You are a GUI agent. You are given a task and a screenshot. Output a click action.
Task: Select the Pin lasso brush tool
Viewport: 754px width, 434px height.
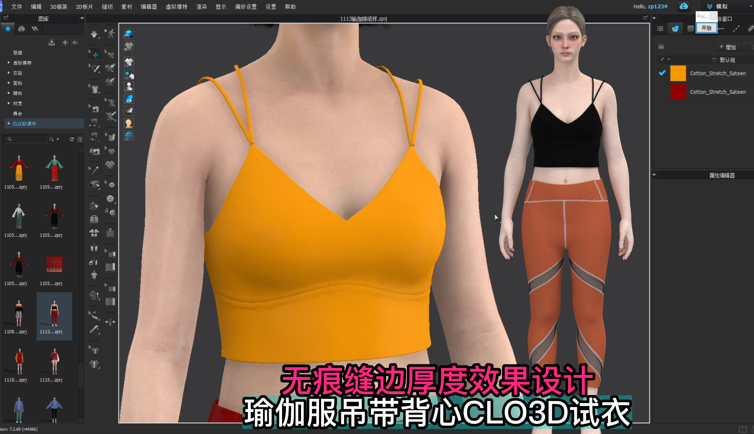[x=95, y=68]
